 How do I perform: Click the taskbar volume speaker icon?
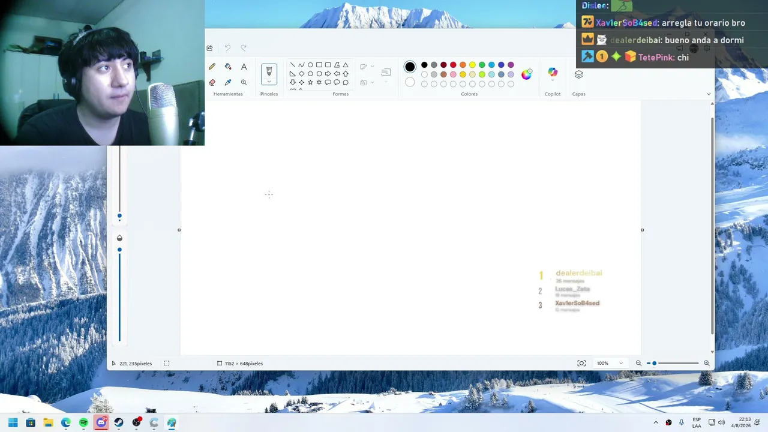721,422
